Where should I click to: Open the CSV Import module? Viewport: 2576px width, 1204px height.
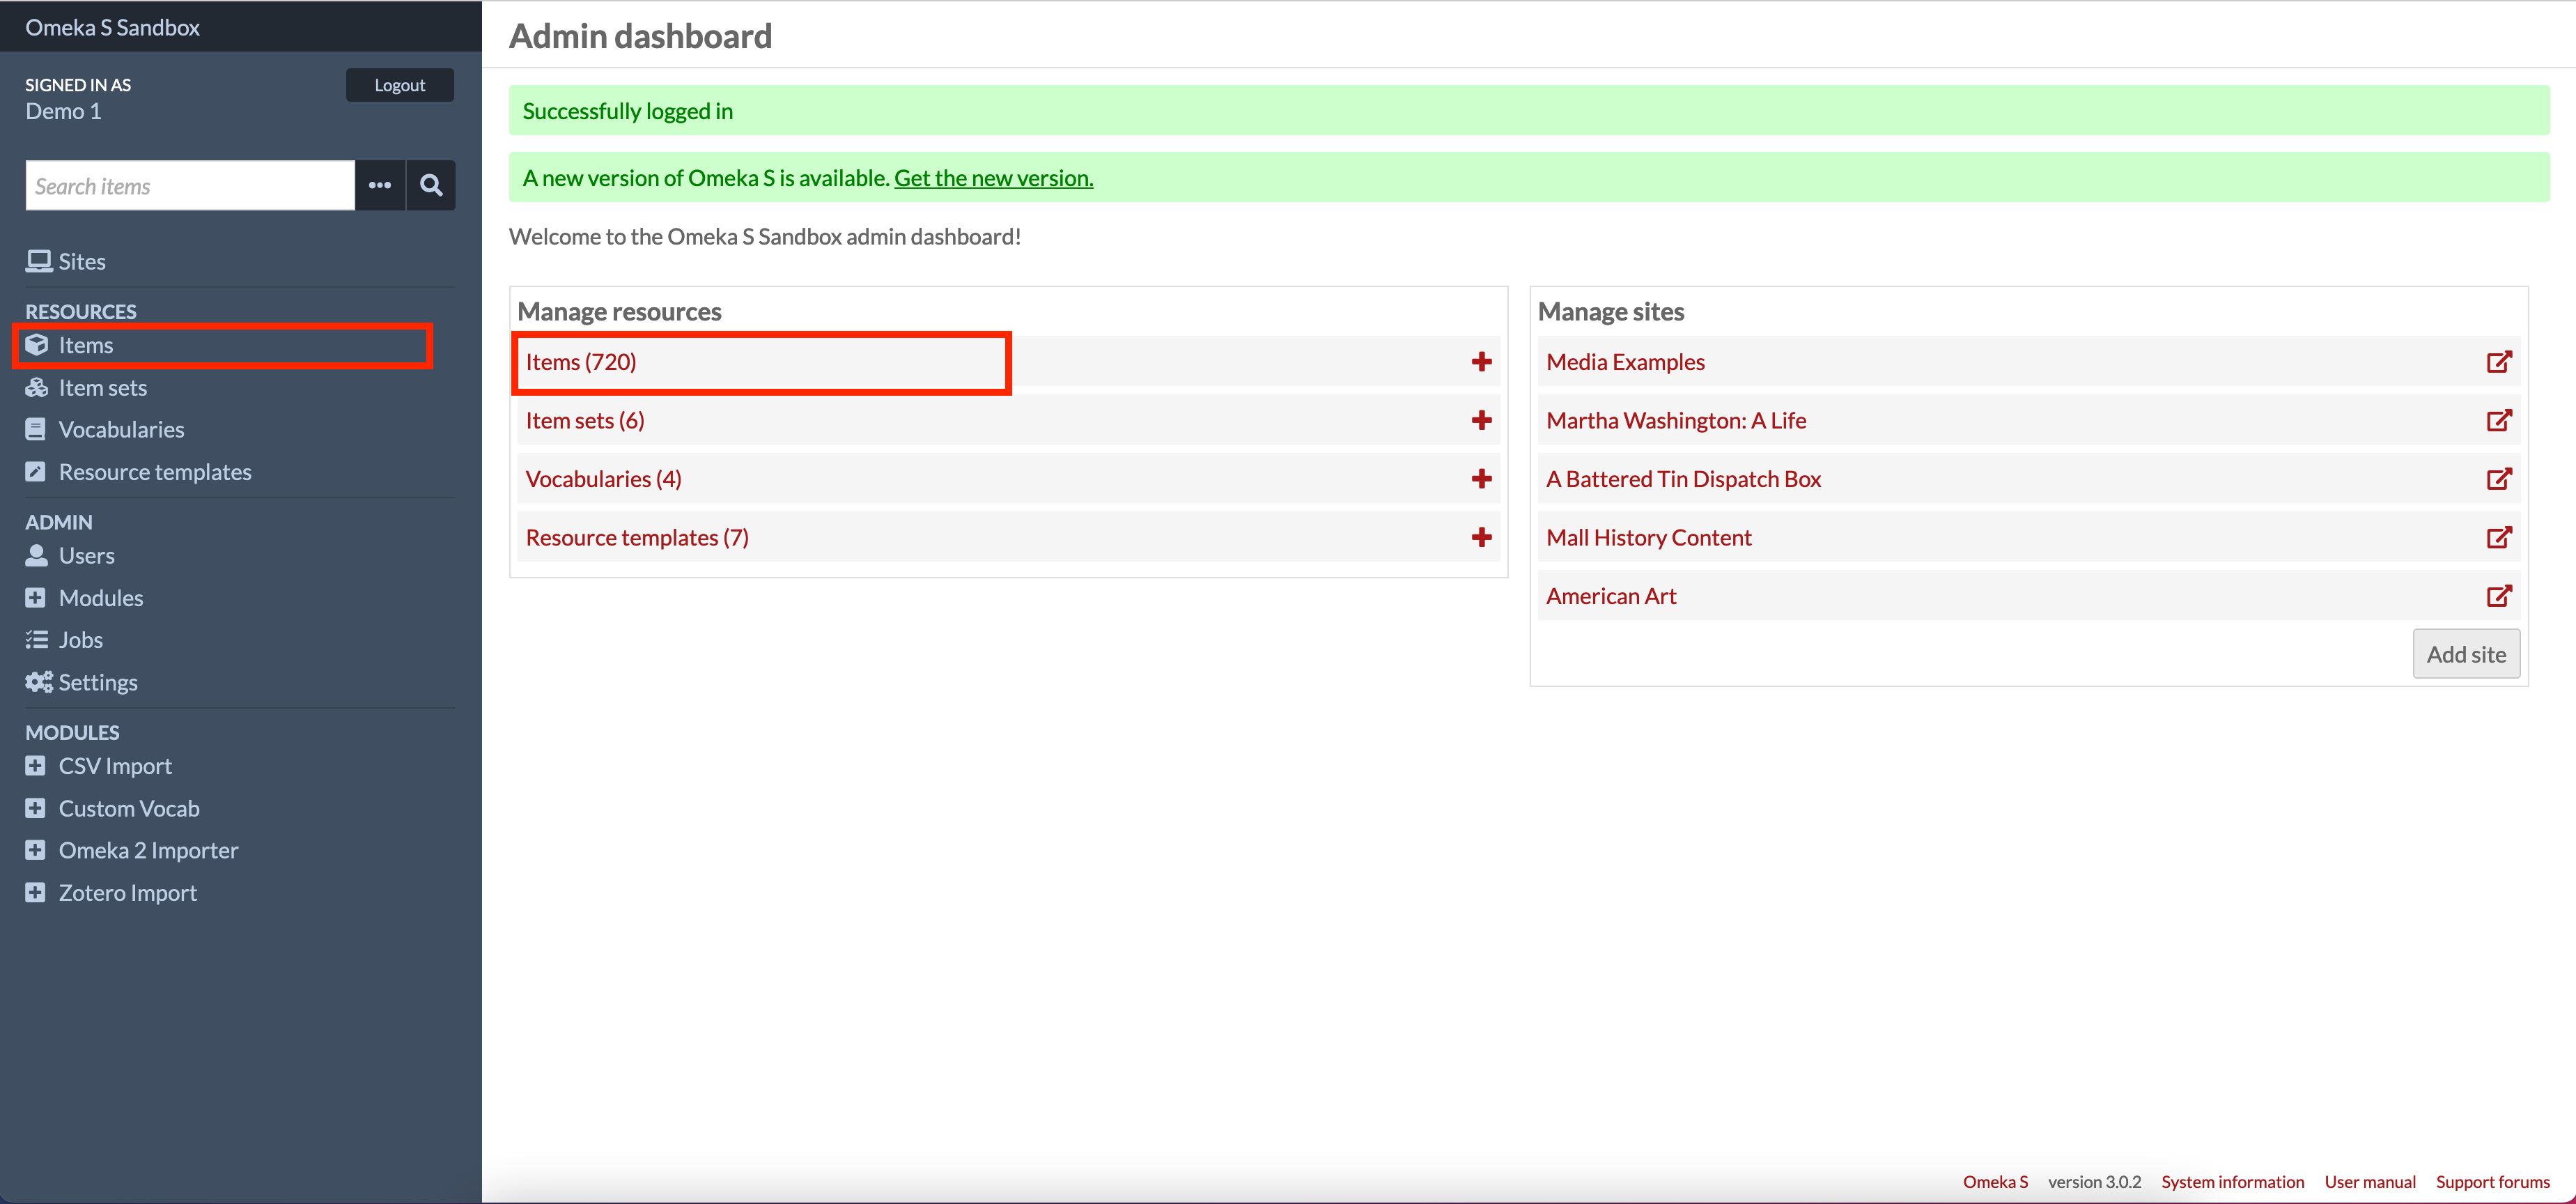pos(114,766)
